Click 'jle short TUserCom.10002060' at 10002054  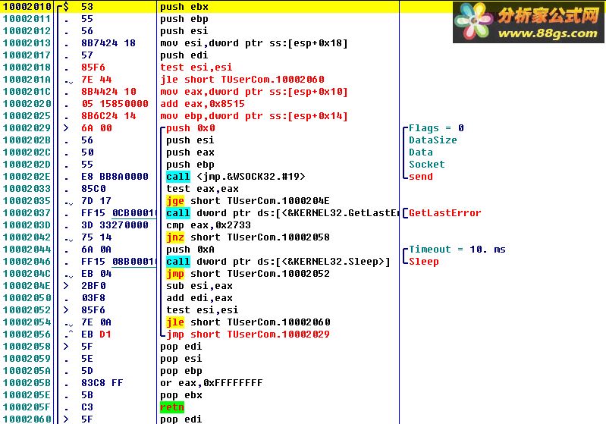click(x=248, y=322)
